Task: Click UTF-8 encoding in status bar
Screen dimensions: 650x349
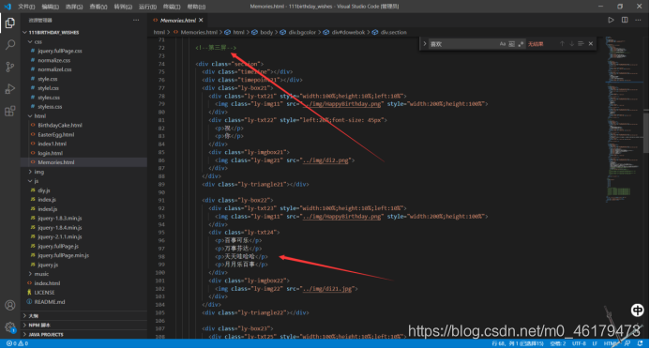Action: 579,343
